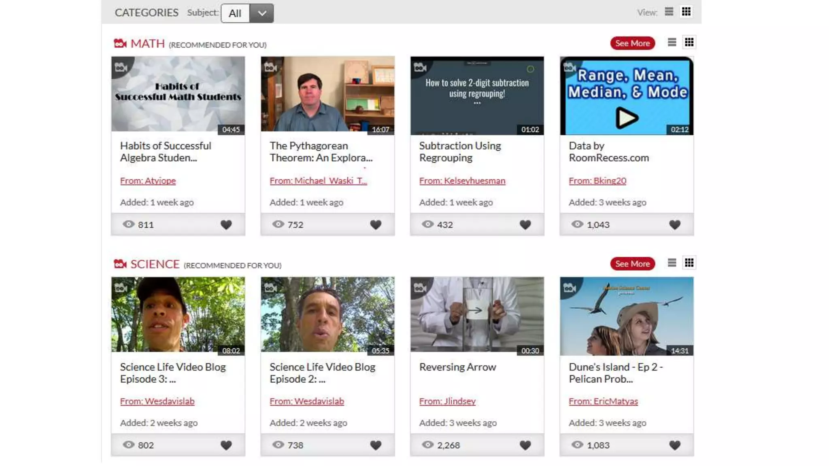Click See More for Math section

tap(632, 43)
